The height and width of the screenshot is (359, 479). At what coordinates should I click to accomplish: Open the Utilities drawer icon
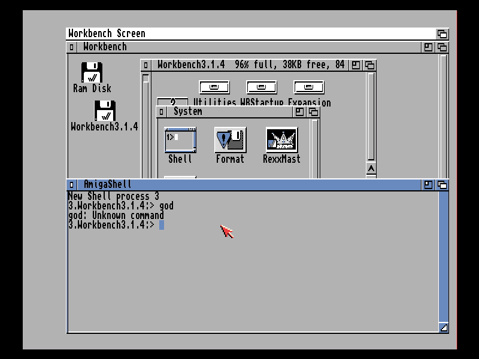coord(214,87)
